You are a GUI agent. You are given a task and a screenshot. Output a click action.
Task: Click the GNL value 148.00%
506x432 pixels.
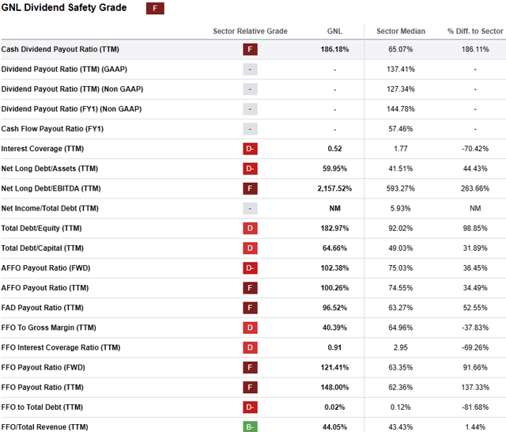coord(334,388)
